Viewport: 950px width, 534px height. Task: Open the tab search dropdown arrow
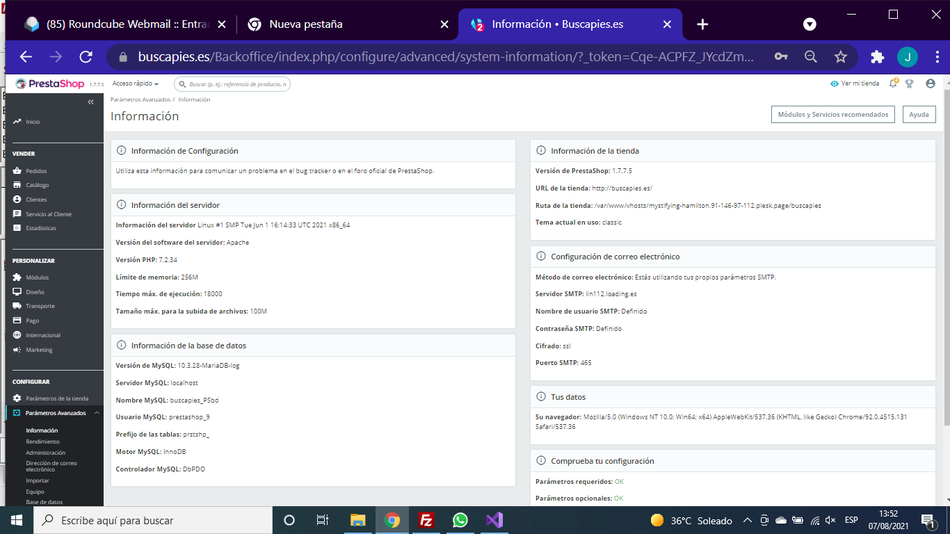click(810, 24)
